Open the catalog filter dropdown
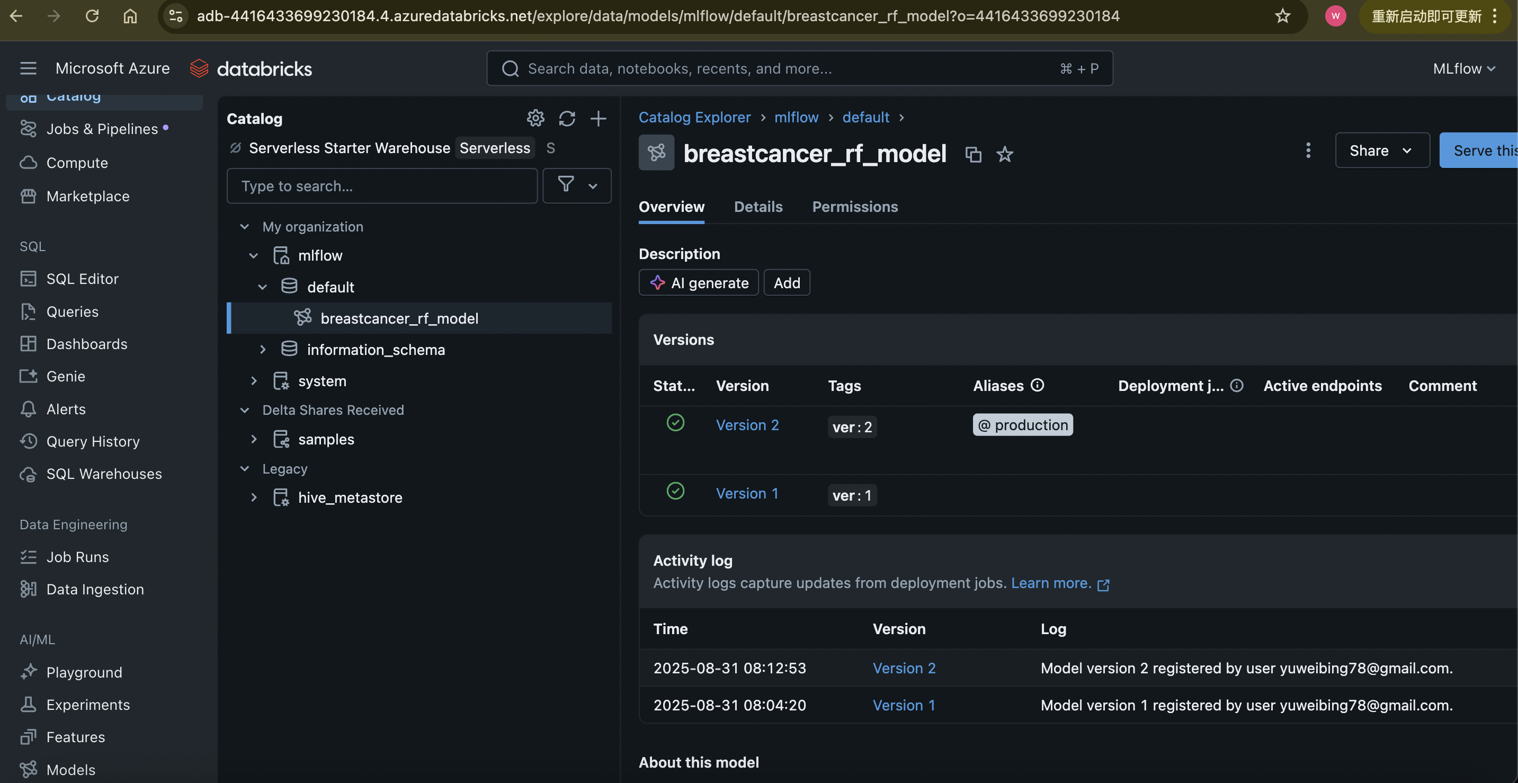This screenshot has width=1518, height=783. tap(577, 186)
